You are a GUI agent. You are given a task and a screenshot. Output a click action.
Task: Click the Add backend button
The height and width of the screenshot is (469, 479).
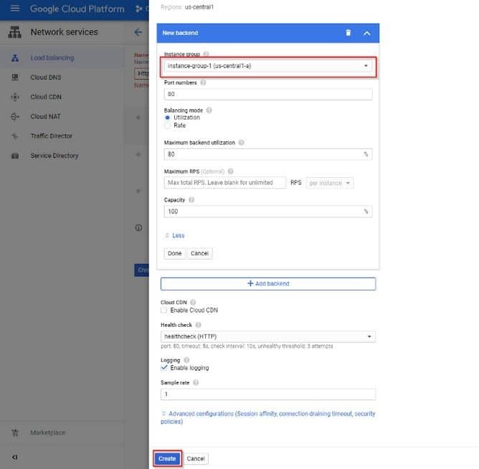click(x=268, y=283)
